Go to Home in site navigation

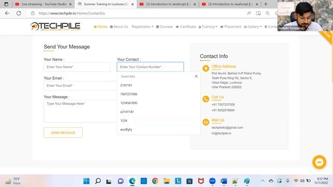[x=100, y=26]
